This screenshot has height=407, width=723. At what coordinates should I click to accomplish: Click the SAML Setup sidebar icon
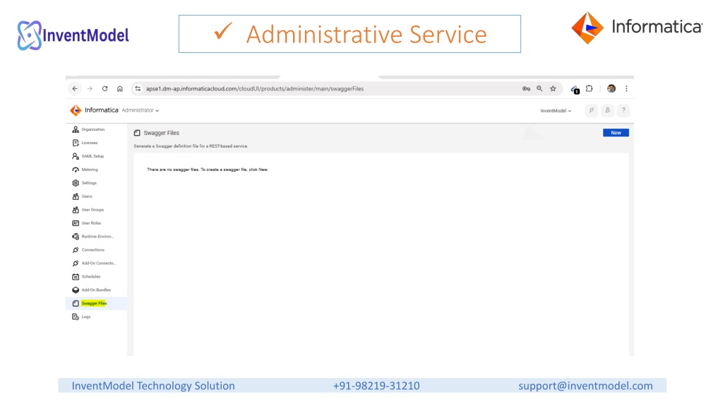tap(76, 156)
